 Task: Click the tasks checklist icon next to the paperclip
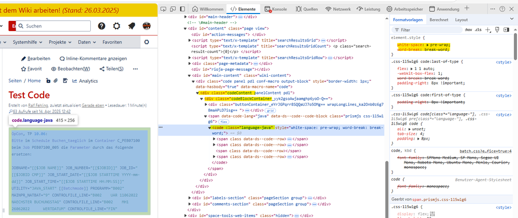tap(65, 80)
